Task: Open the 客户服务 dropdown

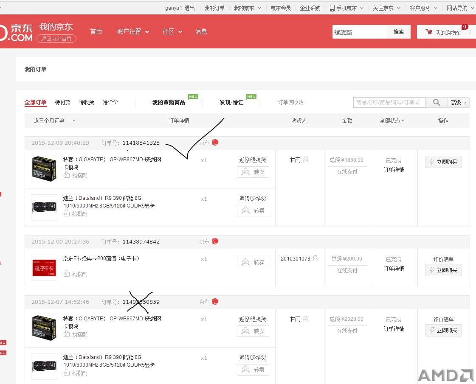Action: click(424, 8)
